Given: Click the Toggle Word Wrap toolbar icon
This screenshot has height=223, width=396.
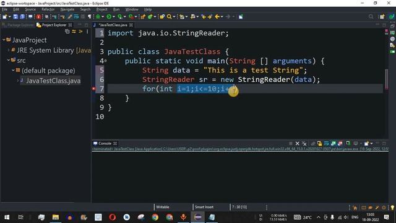Looking at the screenshot, I should pos(76,17).
